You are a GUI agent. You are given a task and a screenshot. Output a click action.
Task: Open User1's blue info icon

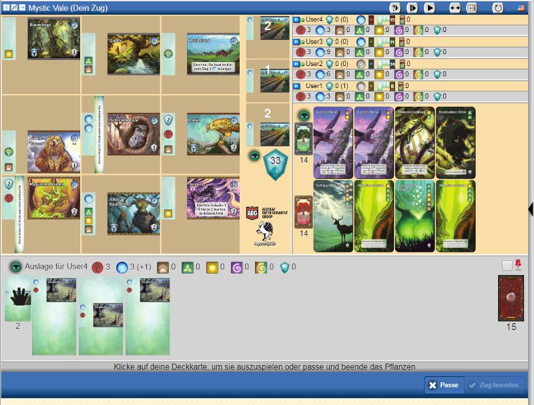[296, 86]
